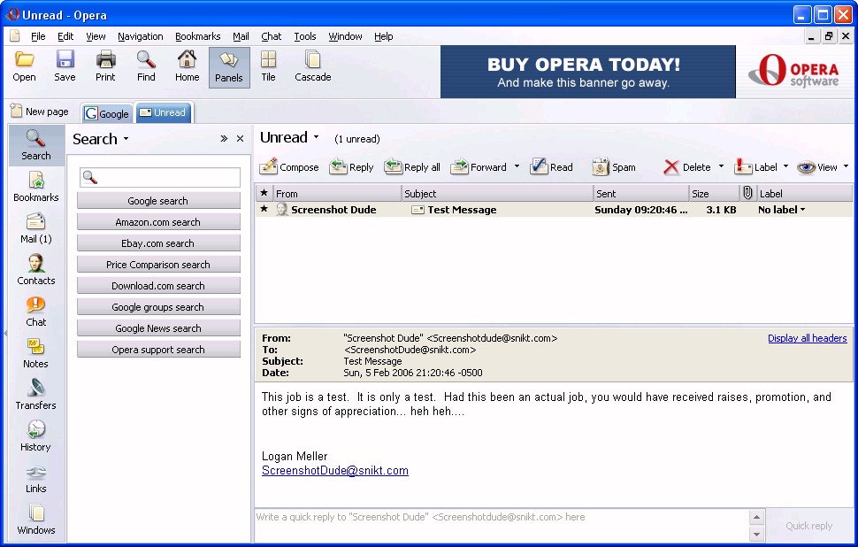Click the Print toolbar icon
The height and width of the screenshot is (547, 858).
(105, 66)
